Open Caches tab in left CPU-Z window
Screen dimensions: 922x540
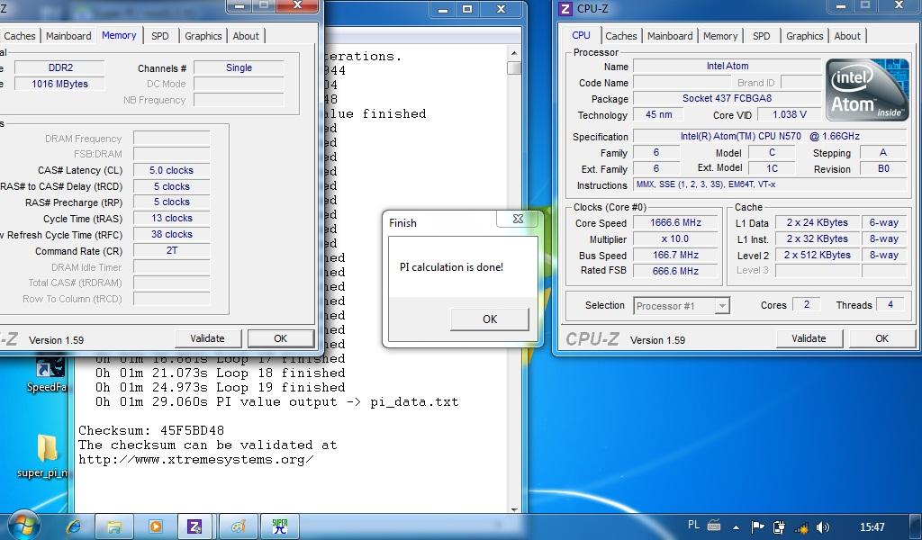pos(20,36)
